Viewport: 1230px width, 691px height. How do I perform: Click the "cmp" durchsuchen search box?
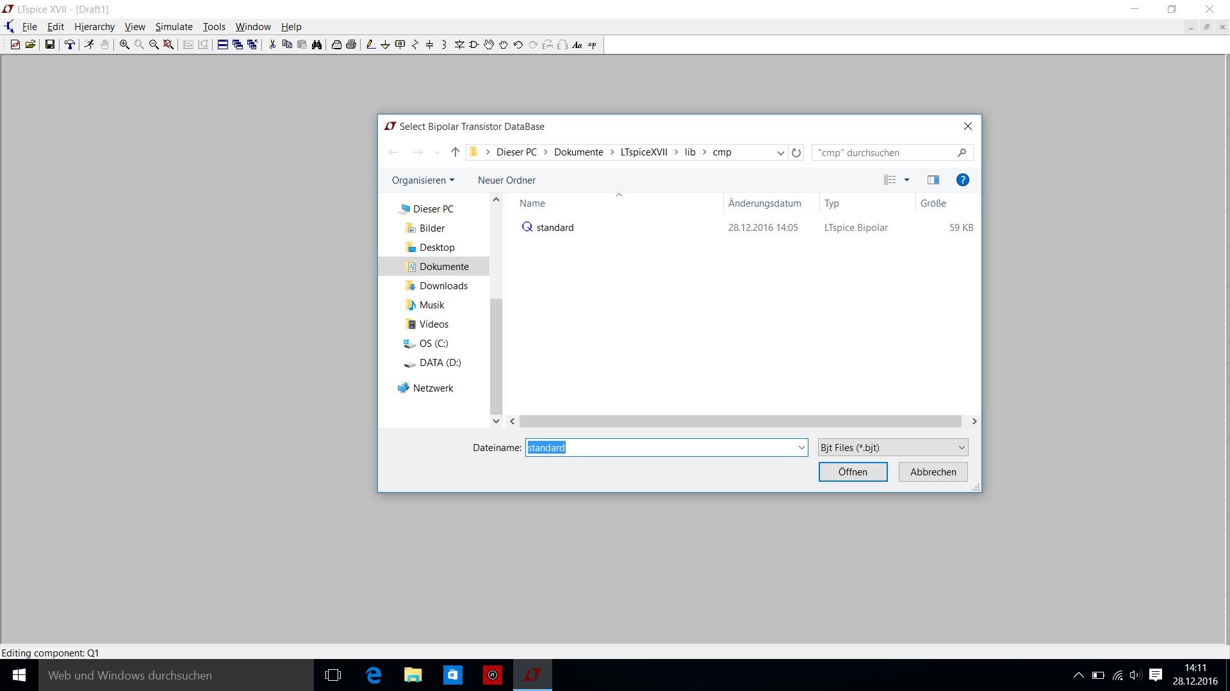coord(892,152)
